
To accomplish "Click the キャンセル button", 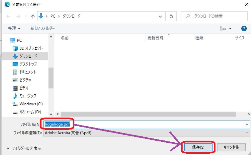I will [x=231, y=147].
